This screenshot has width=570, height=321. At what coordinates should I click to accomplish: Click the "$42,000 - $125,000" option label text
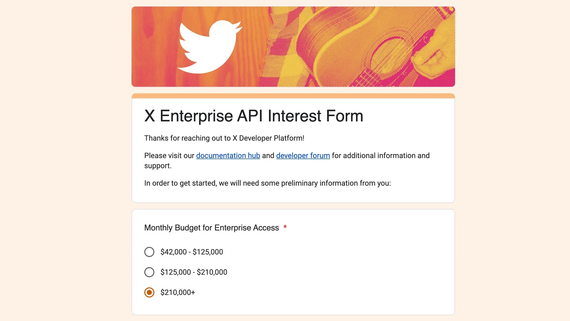(192, 252)
